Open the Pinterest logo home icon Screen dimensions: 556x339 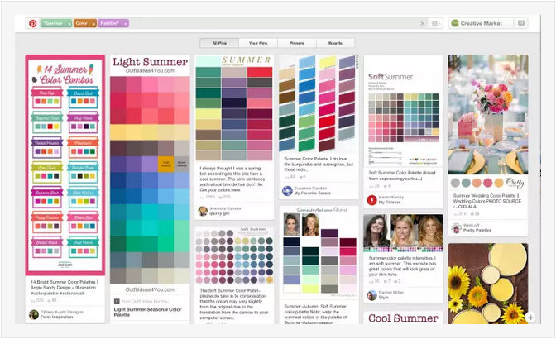(32, 23)
